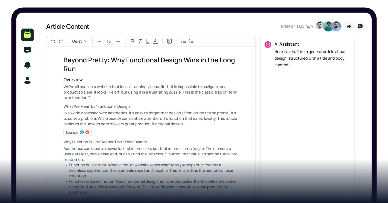388x203 pixels.
Task: Share the article using the forward arrow
Action: coord(349,26)
